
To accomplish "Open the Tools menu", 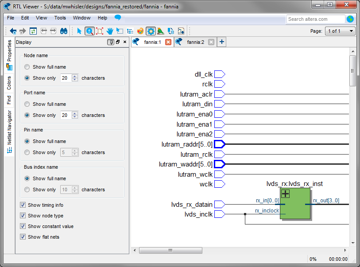I will click(60, 18).
